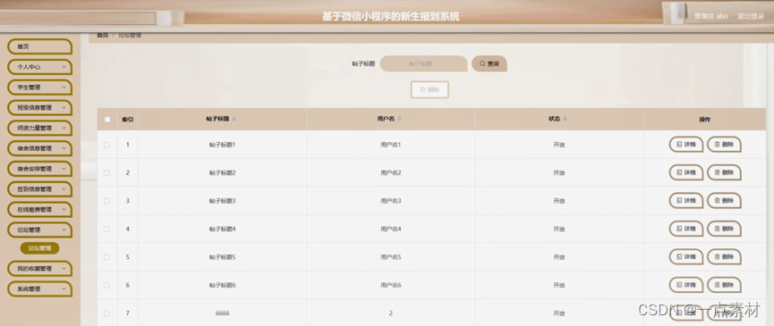Select the highlighted 论坛管理 submenu item
The height and width of the screenshot is (326, 774).
tap(39, 248)
